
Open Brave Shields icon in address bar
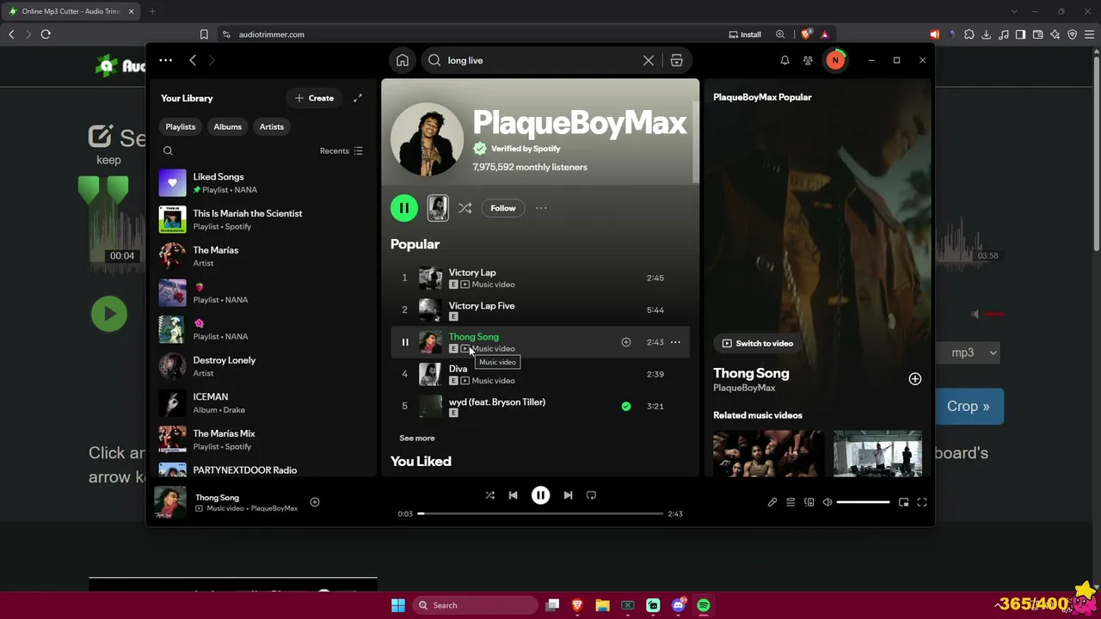pyautogui.click(x=806, y=34)
